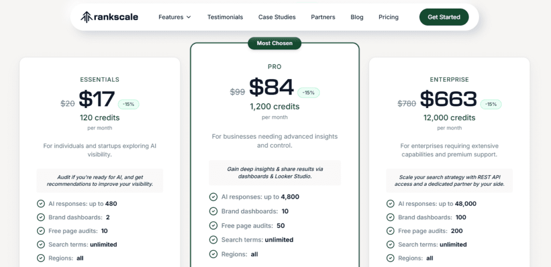Click the Essentials -15% discount badge
Viewport: 551px width, 267px height.
[x=129, y=104]
